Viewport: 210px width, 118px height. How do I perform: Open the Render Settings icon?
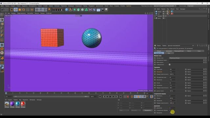pyautogui.click(x=62, y=10)
